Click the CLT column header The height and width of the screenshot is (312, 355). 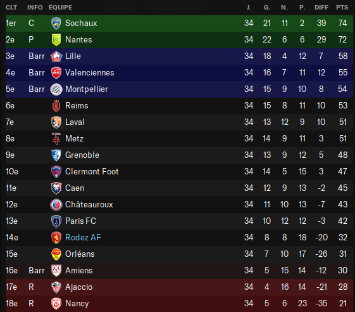(x=11, y=8)
